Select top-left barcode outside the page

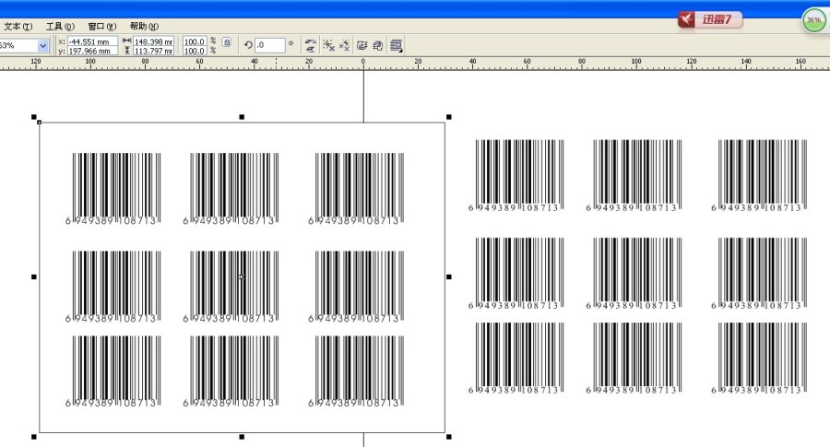pyautogui.click(x=516, y=176)
